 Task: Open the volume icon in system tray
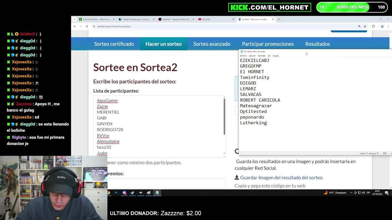(363, 193)
